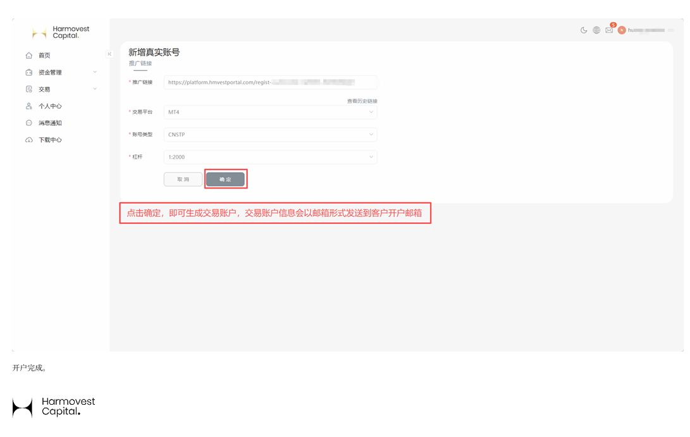Viewport: 690px width, 437px height.
Task: Select the 推广链接 tab
Action: point(140,63)
